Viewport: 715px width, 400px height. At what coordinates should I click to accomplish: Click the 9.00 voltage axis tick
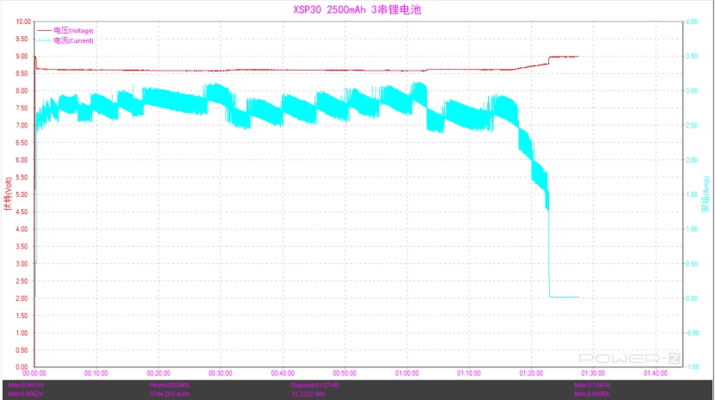(21, 56)
